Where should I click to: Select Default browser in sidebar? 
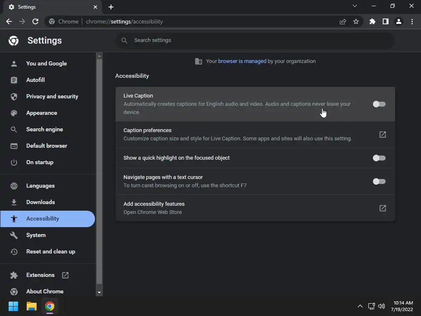(48, 146)
